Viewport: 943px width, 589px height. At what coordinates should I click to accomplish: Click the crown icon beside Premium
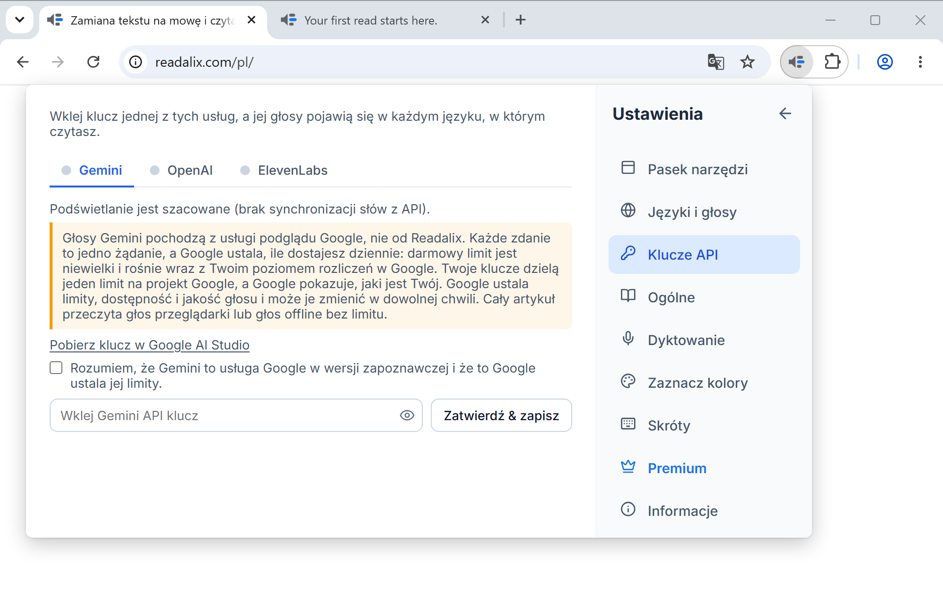click(x=628, y=466)
